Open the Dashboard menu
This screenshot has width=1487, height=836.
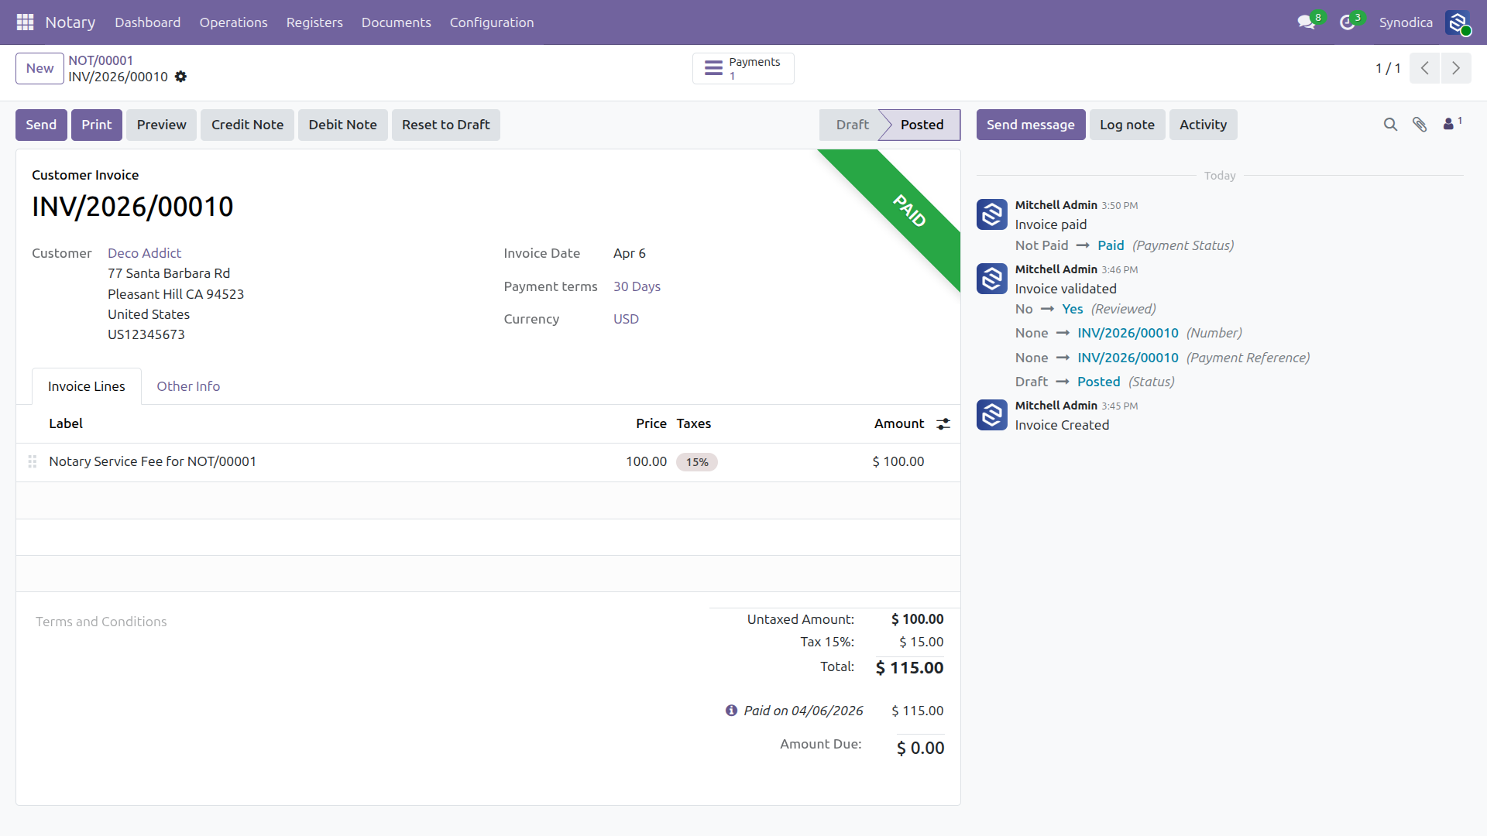coord(147,22)
